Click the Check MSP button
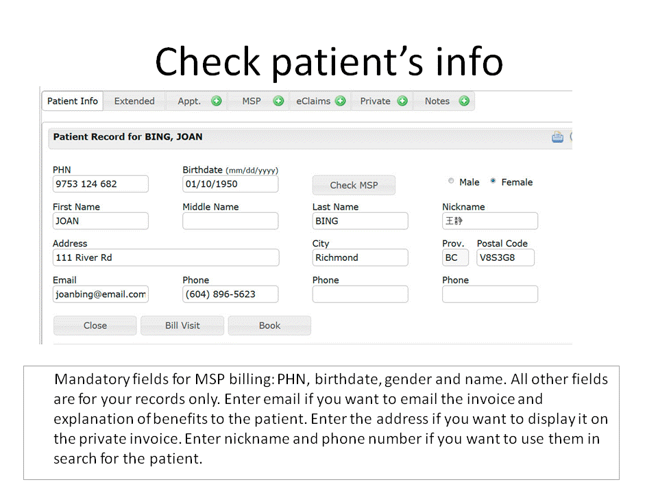658x493 pixels. coord(354,185)
